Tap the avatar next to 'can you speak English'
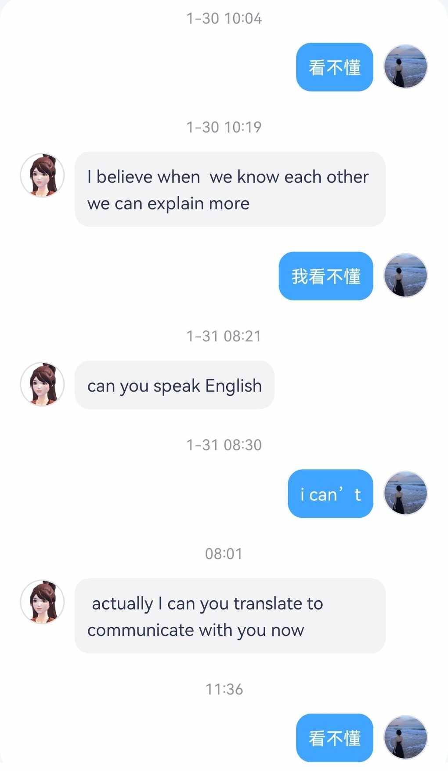 coord(43,384)
